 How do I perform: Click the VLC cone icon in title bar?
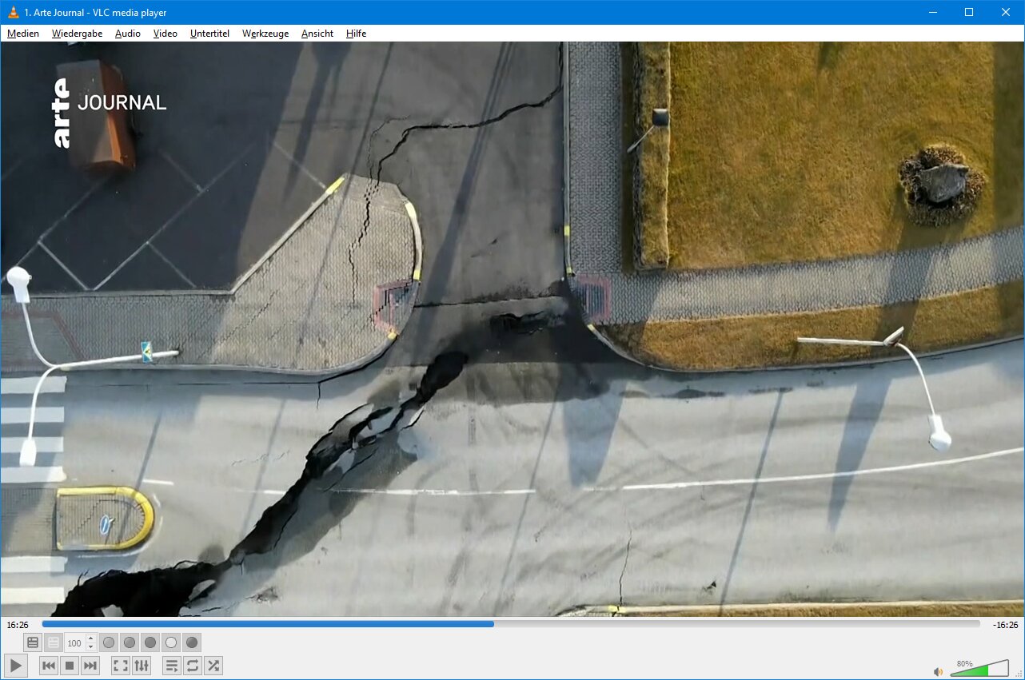coord(13,12)
